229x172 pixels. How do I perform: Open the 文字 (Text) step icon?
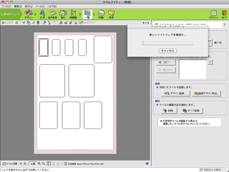[42, 14]
